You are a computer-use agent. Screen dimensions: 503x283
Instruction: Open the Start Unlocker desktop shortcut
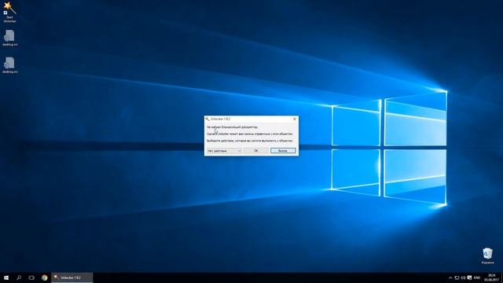pos(9,13)
